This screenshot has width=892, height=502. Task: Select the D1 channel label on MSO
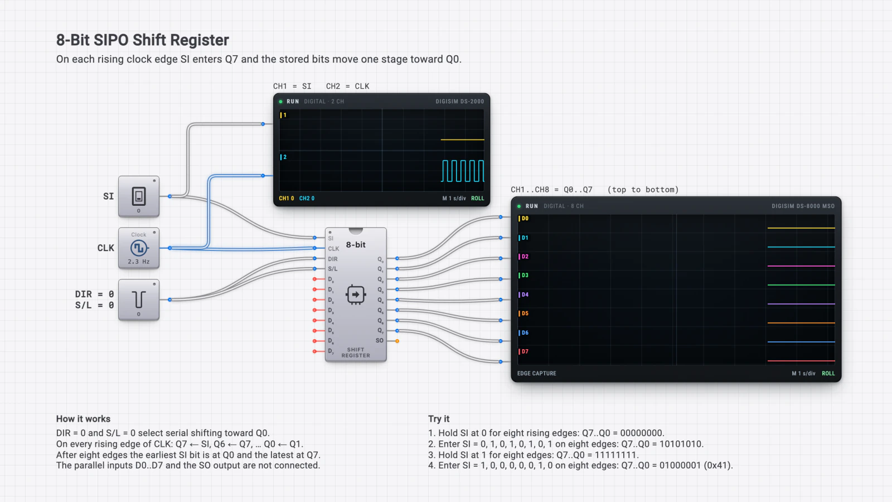[x=523, y=238]
